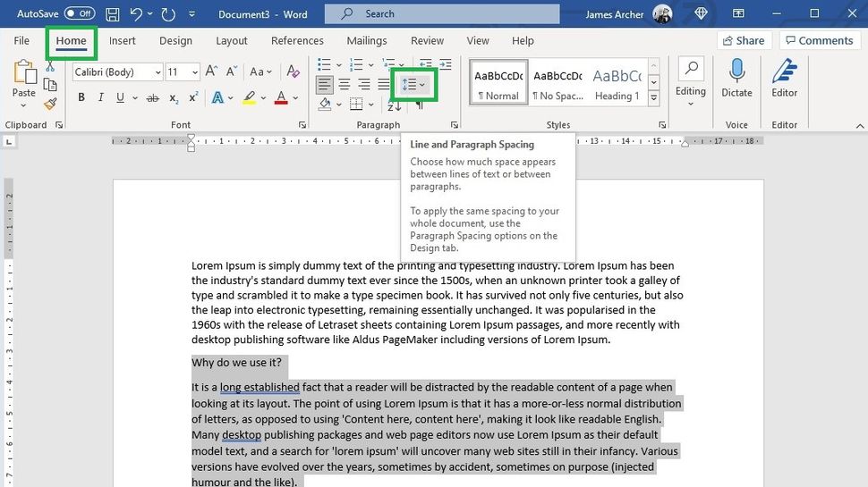Open Line and Paragraph Spacing button
868x487 pixels.
click(413, 85)
